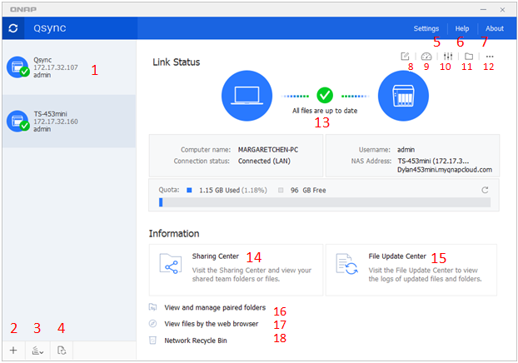
Task: Click the Qsync sync logo icon
Action: click(x=13, y=28)
